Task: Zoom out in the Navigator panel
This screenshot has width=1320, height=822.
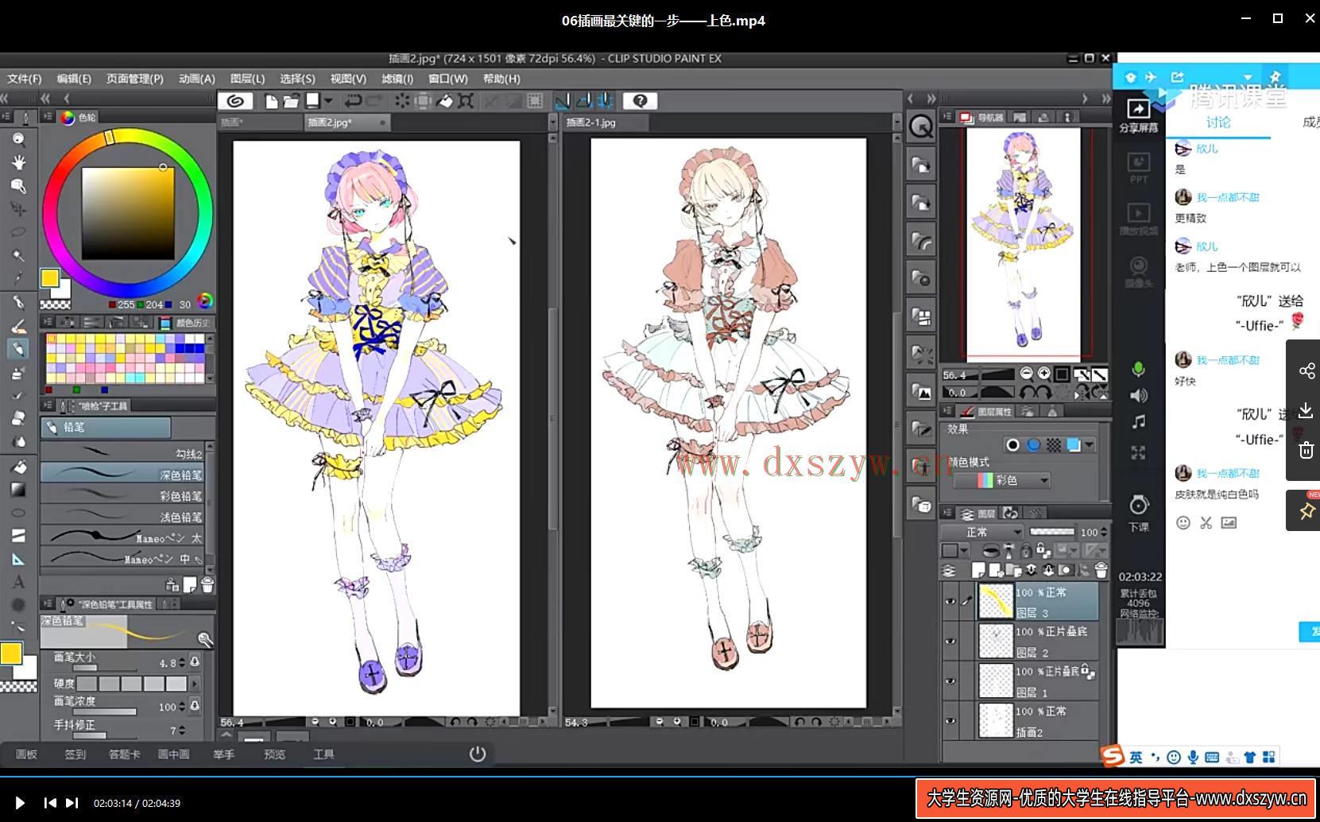Action: [1027, 374]
